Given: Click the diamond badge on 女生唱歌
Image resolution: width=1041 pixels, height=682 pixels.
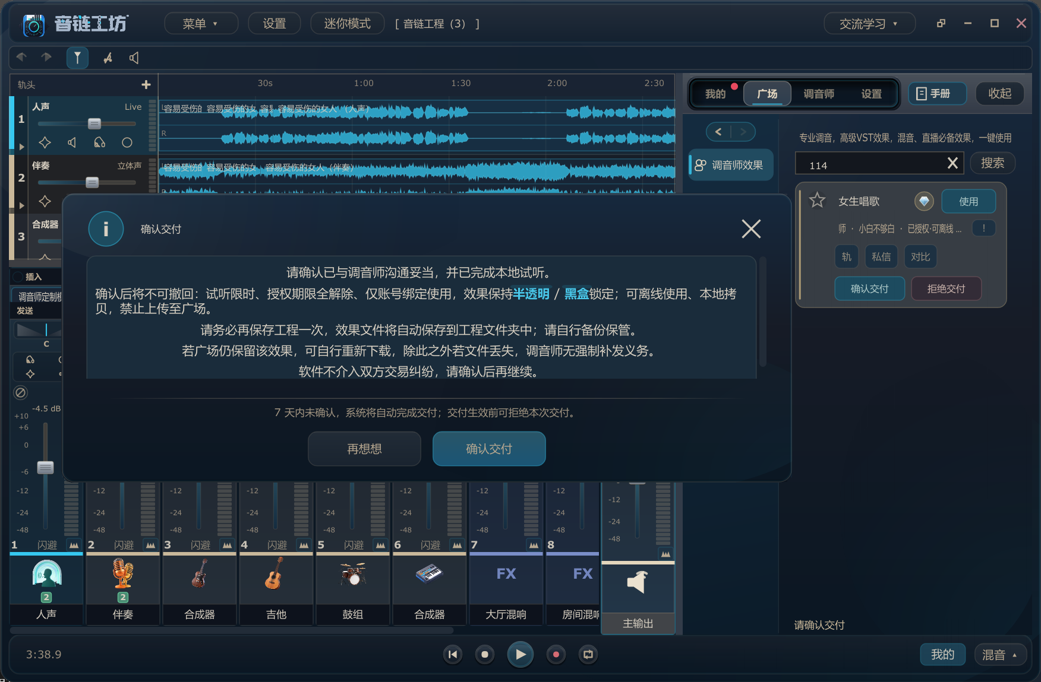Looking at the screenshot, I should (924, 201).
